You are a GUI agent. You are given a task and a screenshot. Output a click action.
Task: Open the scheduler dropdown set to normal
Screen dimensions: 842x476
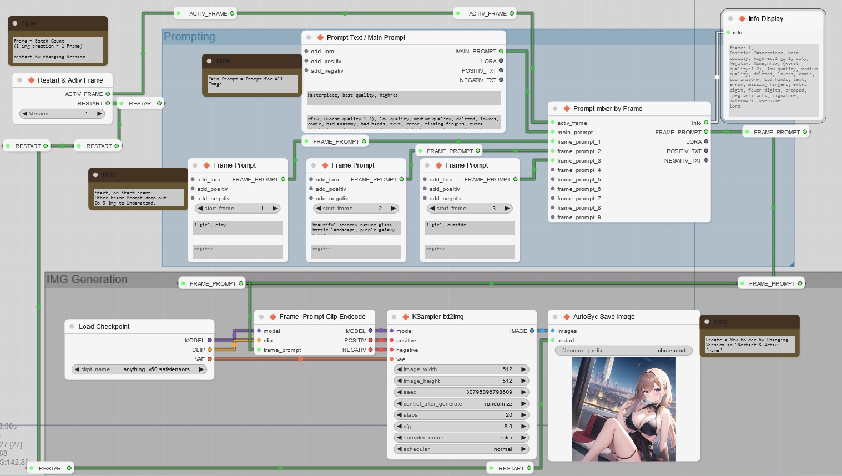(461, 449)
